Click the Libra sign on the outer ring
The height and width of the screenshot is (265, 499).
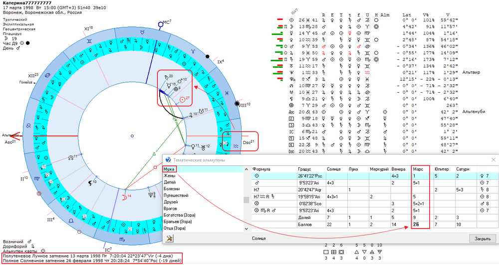click(x=71, y=220)
